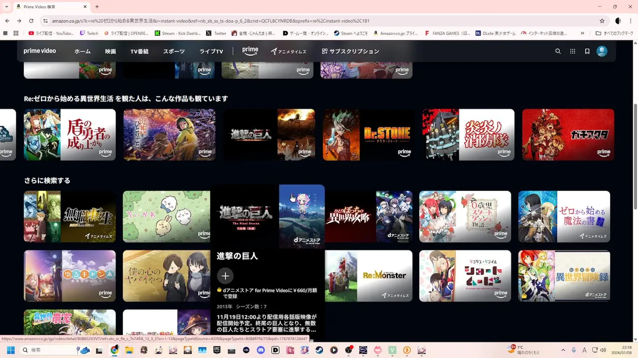Viewport: 638px width, 358px height.
Task: Show hidden system tray icons
Action: pos(563,350)
